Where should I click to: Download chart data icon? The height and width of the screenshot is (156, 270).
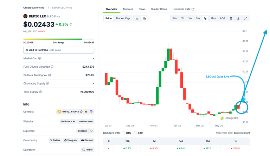(238, 18)
